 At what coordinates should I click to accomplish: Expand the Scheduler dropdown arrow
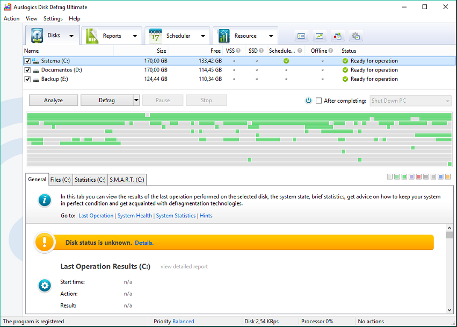tap(203, 36)
